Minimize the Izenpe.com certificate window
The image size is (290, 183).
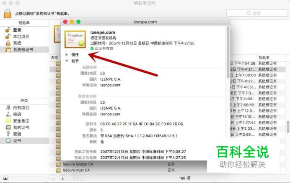point(72,22)
